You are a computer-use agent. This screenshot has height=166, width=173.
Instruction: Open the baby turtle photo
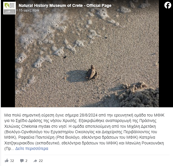pyautogui.click(x=87, y=54)
